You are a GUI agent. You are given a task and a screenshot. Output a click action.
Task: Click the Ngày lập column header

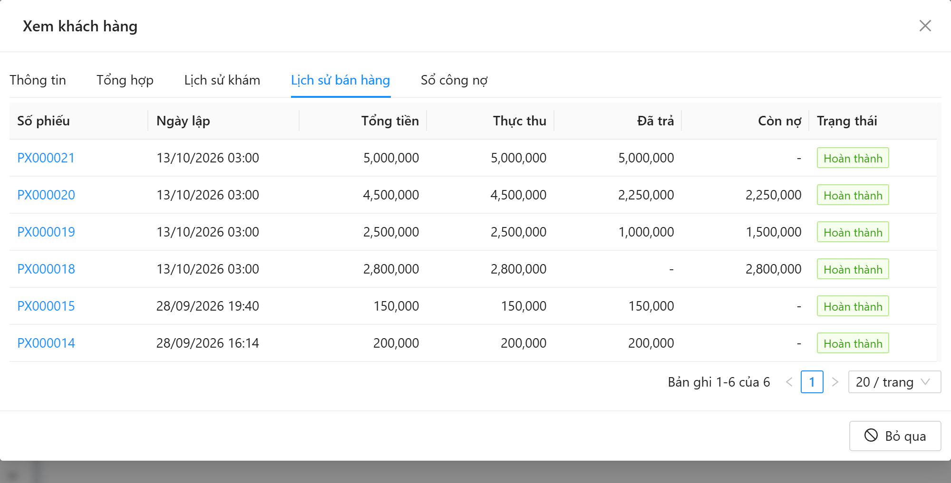tap(223, 121)
